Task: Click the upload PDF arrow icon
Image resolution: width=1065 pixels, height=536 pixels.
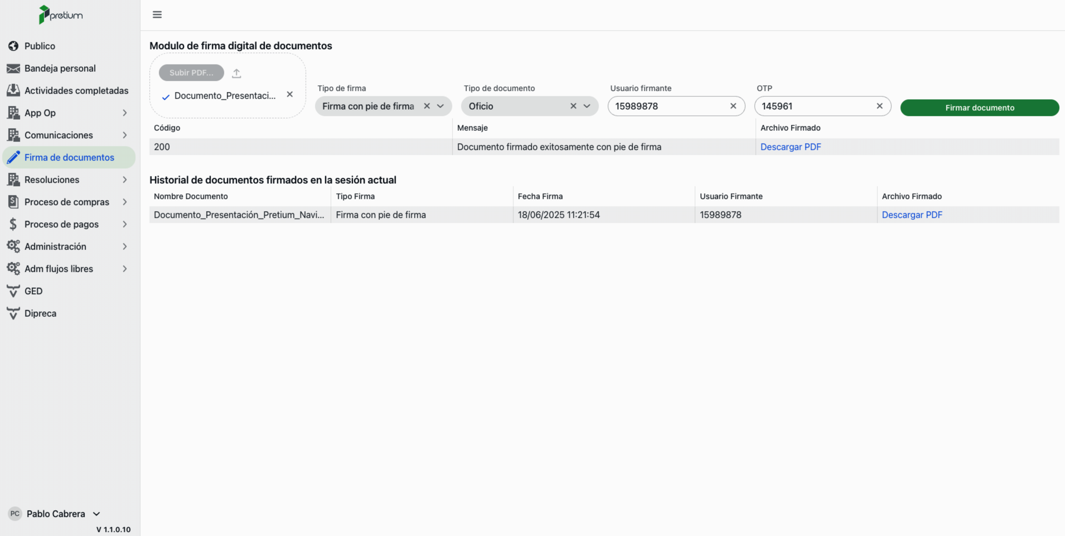Action: pos(236,73)
